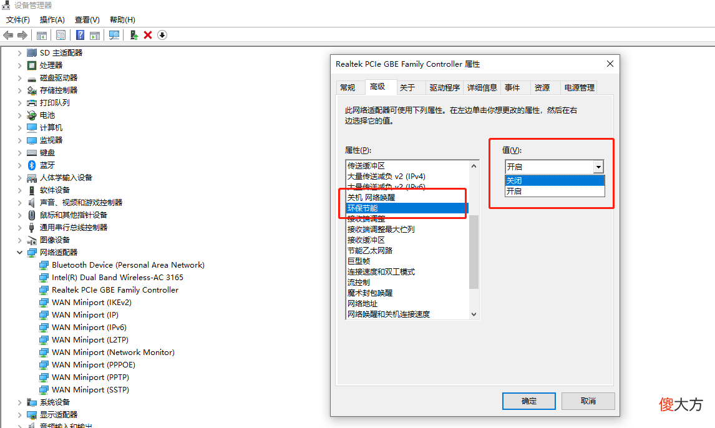715x428 pixels.
Task: Click the property list scroll down arrow
Action: click(x=474, y=314)
